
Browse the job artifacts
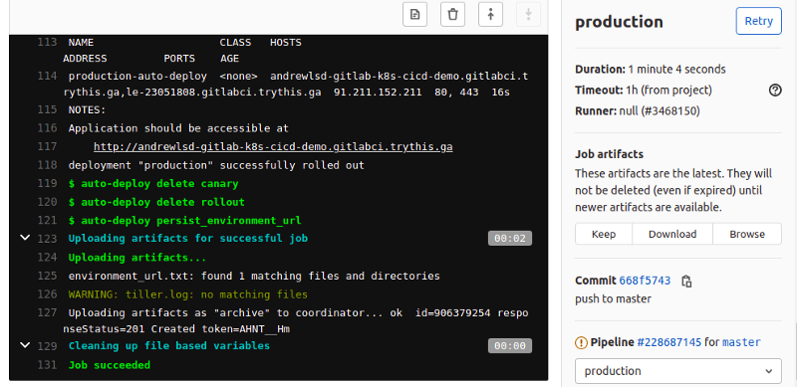pos(747,234)
